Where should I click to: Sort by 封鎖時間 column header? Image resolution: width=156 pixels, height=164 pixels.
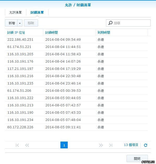(x=69, y=32)
